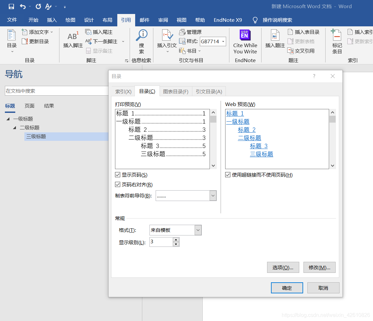Collapse 二级标题 in navigation tree
Viewport: 373px width, 321px height.
tap(15, 127)
